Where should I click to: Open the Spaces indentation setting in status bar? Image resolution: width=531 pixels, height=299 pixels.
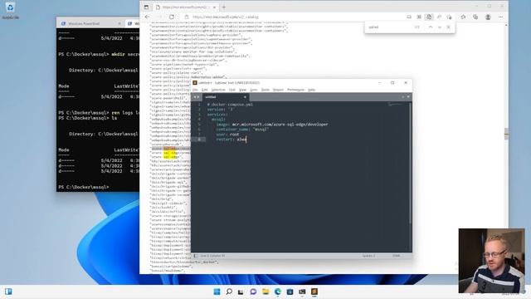[368, 256]
